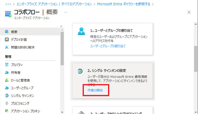
Task: Open breadcrumb ellipsis menu at top left
Action: click(8, 4)
